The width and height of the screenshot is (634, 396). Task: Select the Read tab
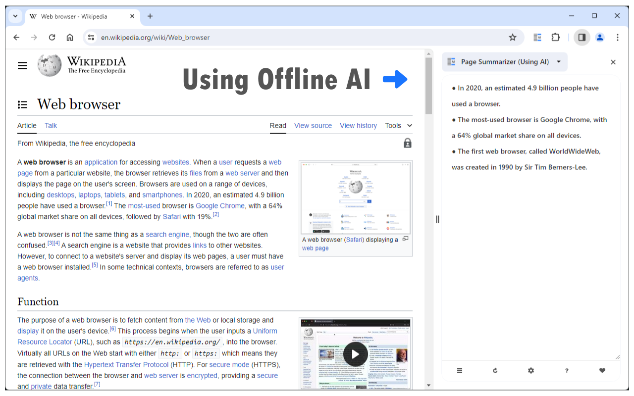tap(278, 125)
